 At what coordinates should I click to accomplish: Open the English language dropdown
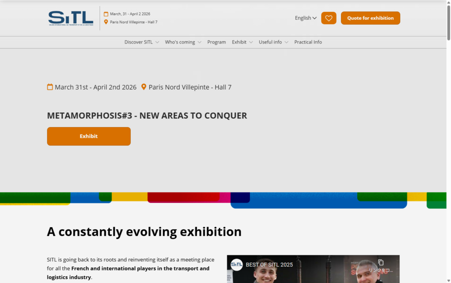306,18
